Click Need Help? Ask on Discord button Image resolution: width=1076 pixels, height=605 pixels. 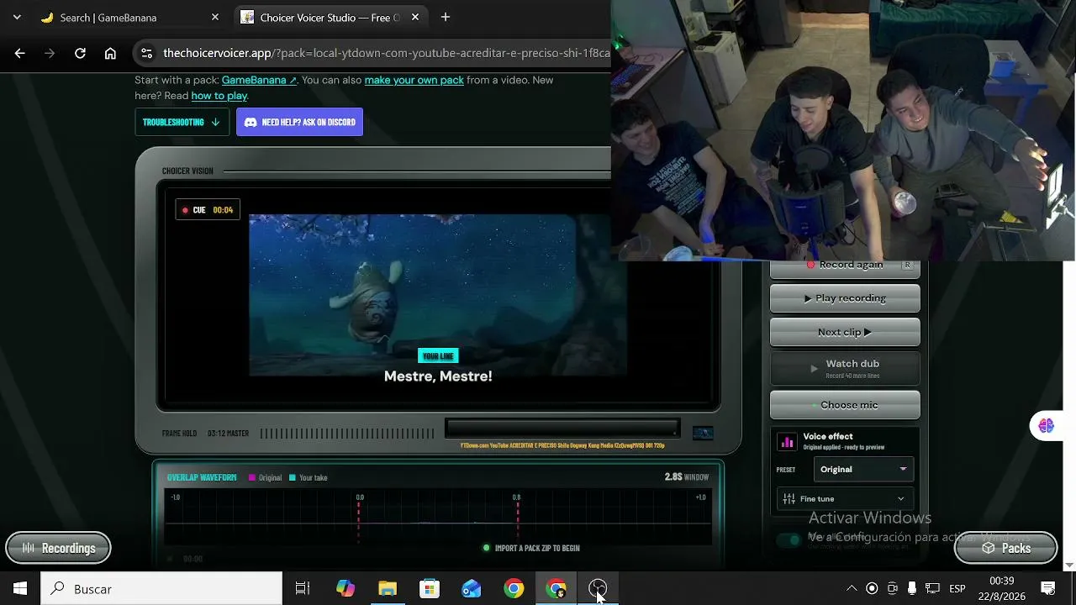pyautogui.click(x=299, y=122)
